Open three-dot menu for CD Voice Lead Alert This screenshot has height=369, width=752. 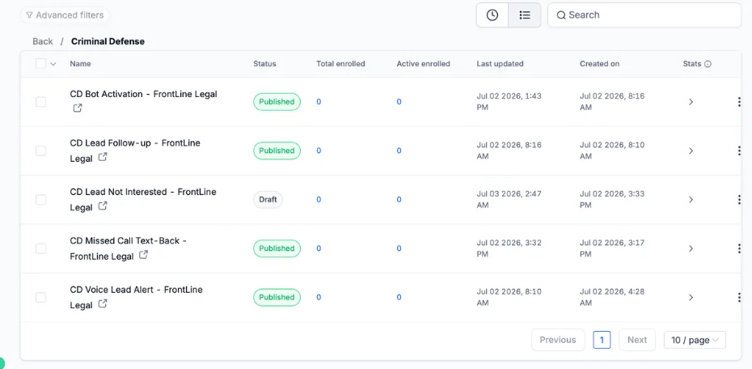coord(739,298)
